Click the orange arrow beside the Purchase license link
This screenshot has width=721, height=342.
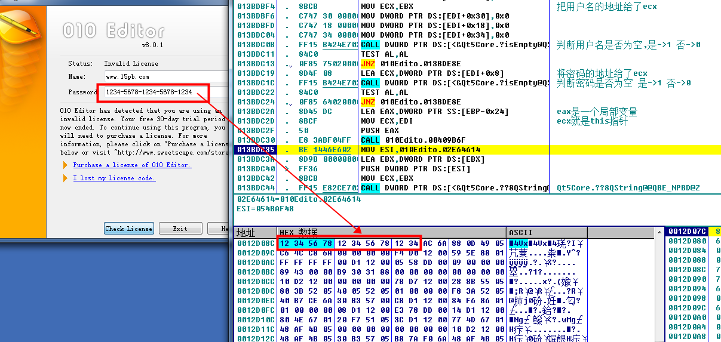[x=66, y=165]
